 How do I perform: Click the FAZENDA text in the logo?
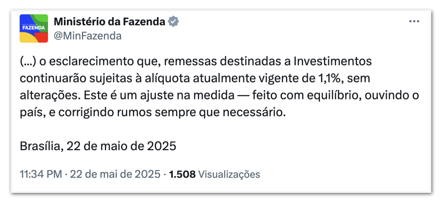click(33, 27)
